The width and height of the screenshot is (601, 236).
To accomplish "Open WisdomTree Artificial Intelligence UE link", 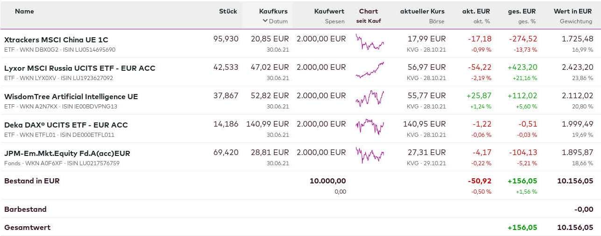I will [71, 96].
